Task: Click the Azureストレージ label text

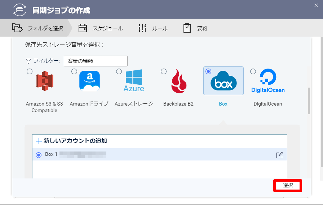Action: [x=134, y=104]
